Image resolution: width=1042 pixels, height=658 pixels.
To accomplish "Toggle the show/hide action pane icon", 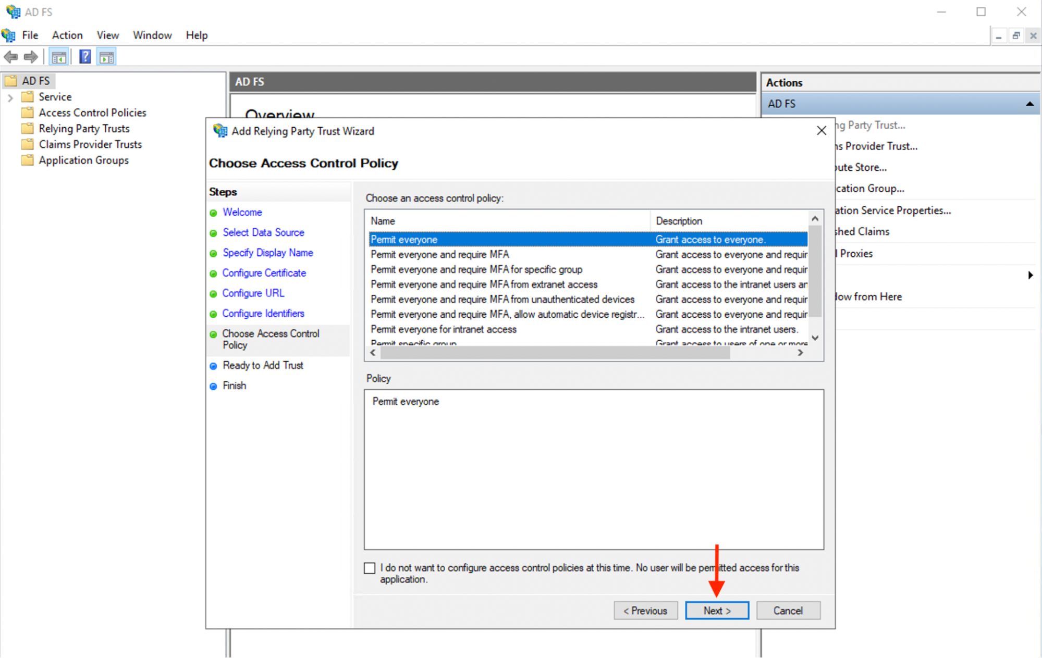I will click(107, 57).
